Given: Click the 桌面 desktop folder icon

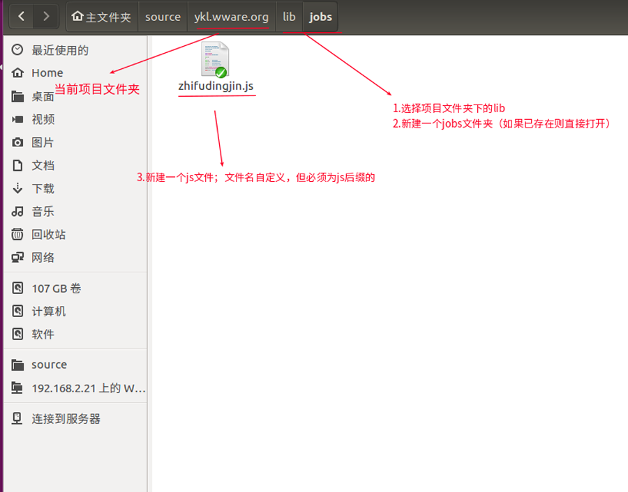Looking at the screenshot, I should tap(17, 96).
